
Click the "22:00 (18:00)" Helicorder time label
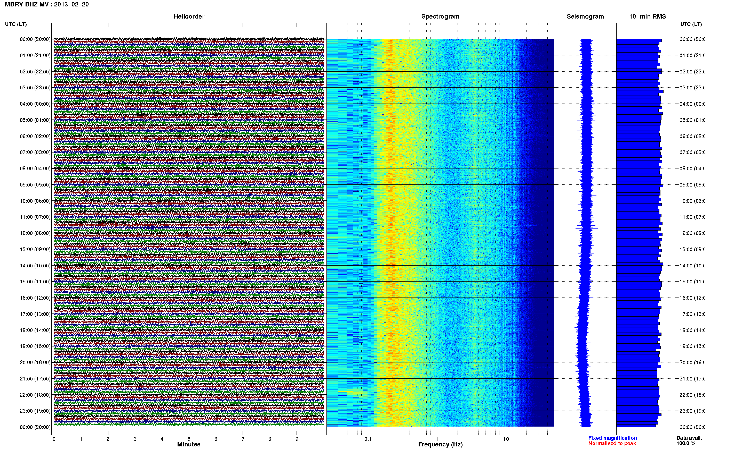click(x=35, y=395)
